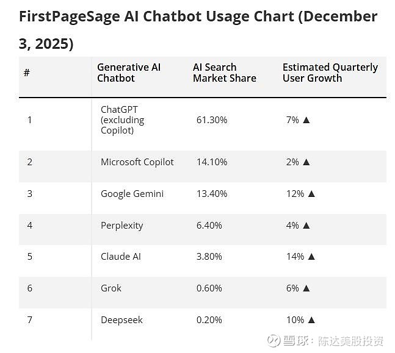Select the Microsoft Copilot row name
Viewport: 395px width, 353px height.
pos(137,162)
